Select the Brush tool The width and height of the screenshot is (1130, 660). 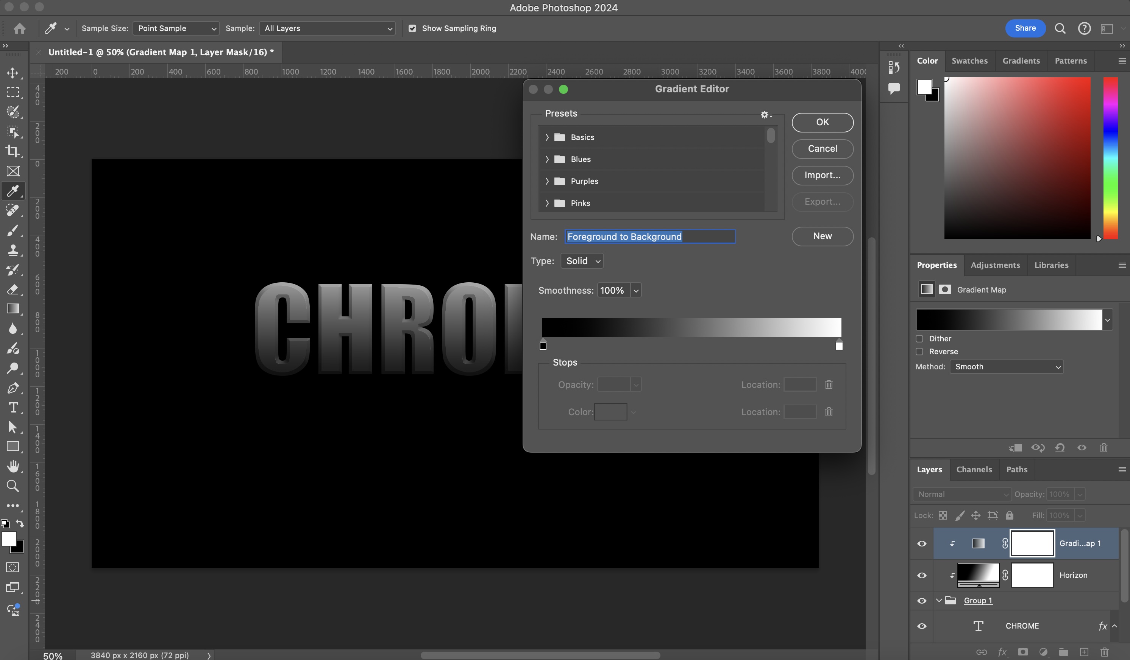click(x=13, y=231)
